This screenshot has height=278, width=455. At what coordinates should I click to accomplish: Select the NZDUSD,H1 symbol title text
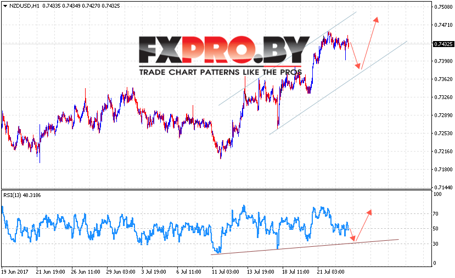coord(24,6)
